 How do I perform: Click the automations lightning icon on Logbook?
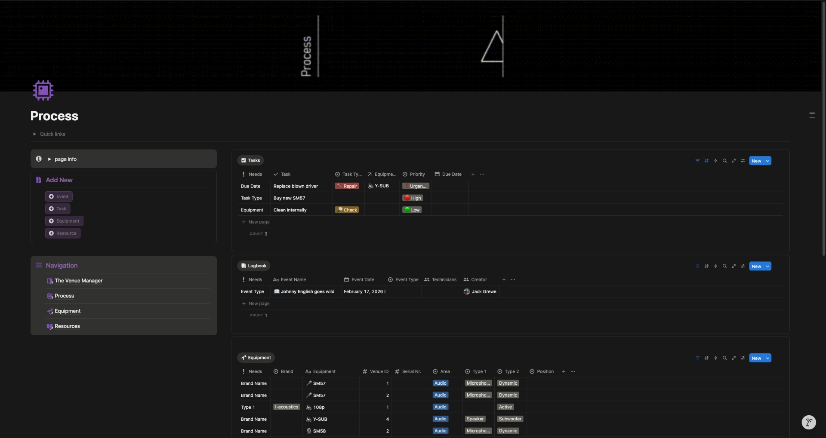tap(716, 266)
